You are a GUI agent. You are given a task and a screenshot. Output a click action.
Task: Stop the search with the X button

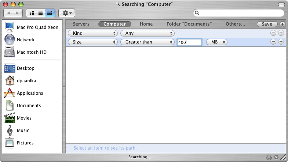coord(276,157)
